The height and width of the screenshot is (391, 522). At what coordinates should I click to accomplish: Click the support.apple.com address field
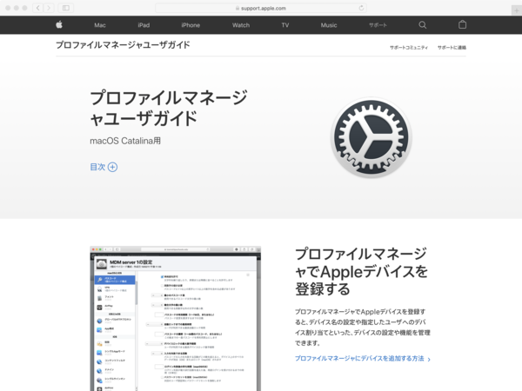pos(261,8)
